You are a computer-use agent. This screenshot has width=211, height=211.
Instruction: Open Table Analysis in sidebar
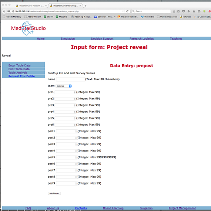[18, 73]
